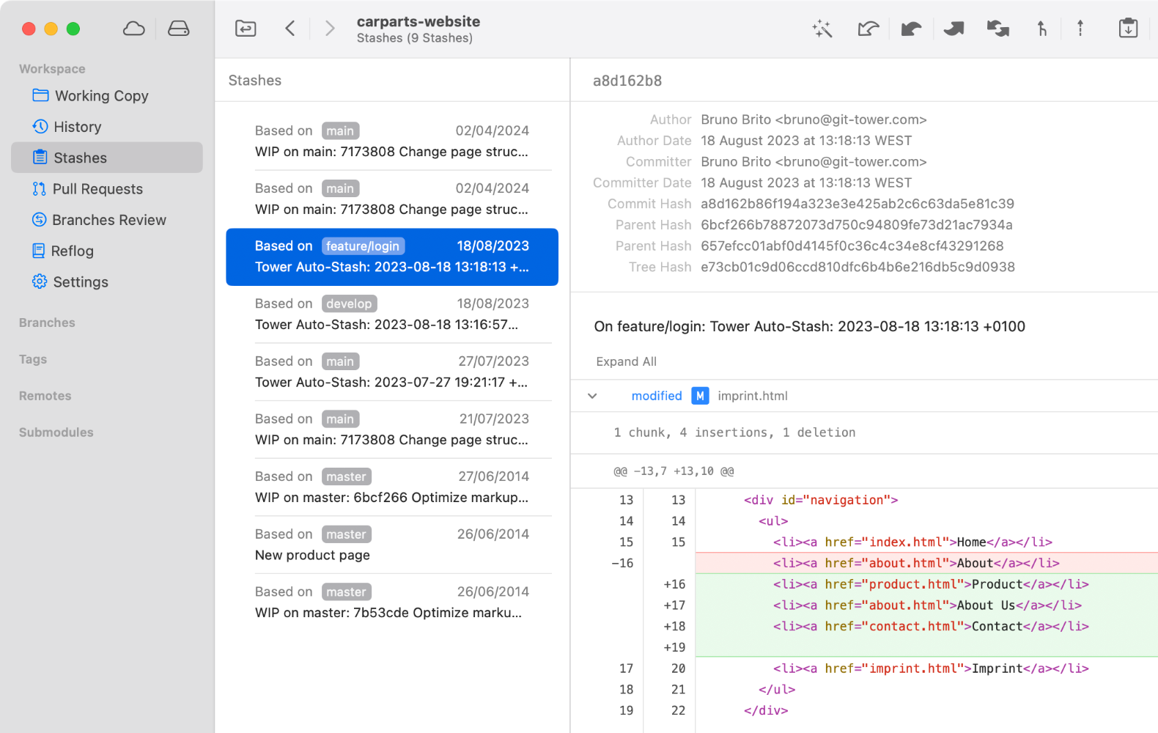The image size is (1158, 733).
Task: Click the Rebase dashed arrow icon
Action: click(x=1080, y=29)
